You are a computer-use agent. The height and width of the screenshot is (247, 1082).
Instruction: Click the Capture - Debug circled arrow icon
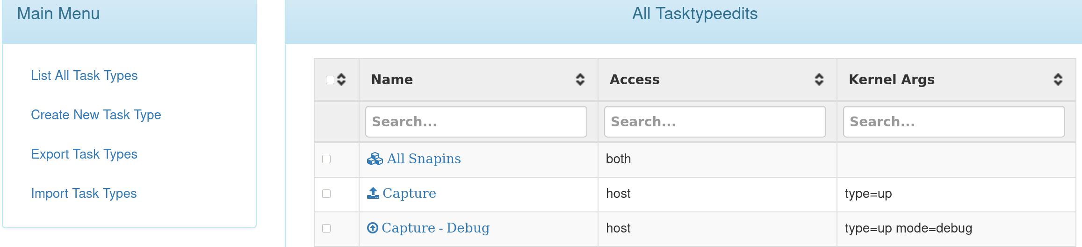(373, 228)
